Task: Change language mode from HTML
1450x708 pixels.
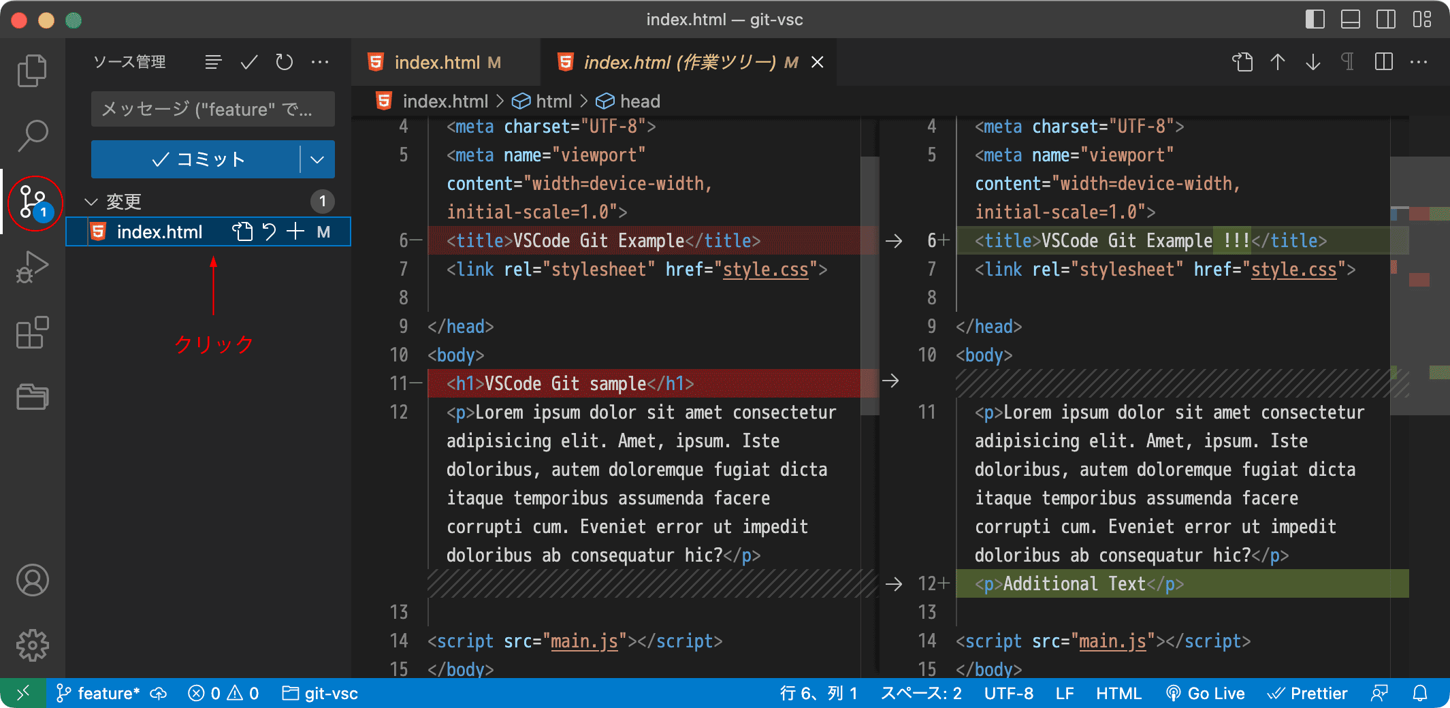Action: coord(1118,693)
